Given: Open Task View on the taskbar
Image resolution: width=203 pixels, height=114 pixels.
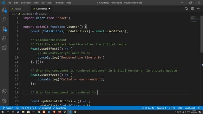Looking at the screenshot, I should pos(13,112).
